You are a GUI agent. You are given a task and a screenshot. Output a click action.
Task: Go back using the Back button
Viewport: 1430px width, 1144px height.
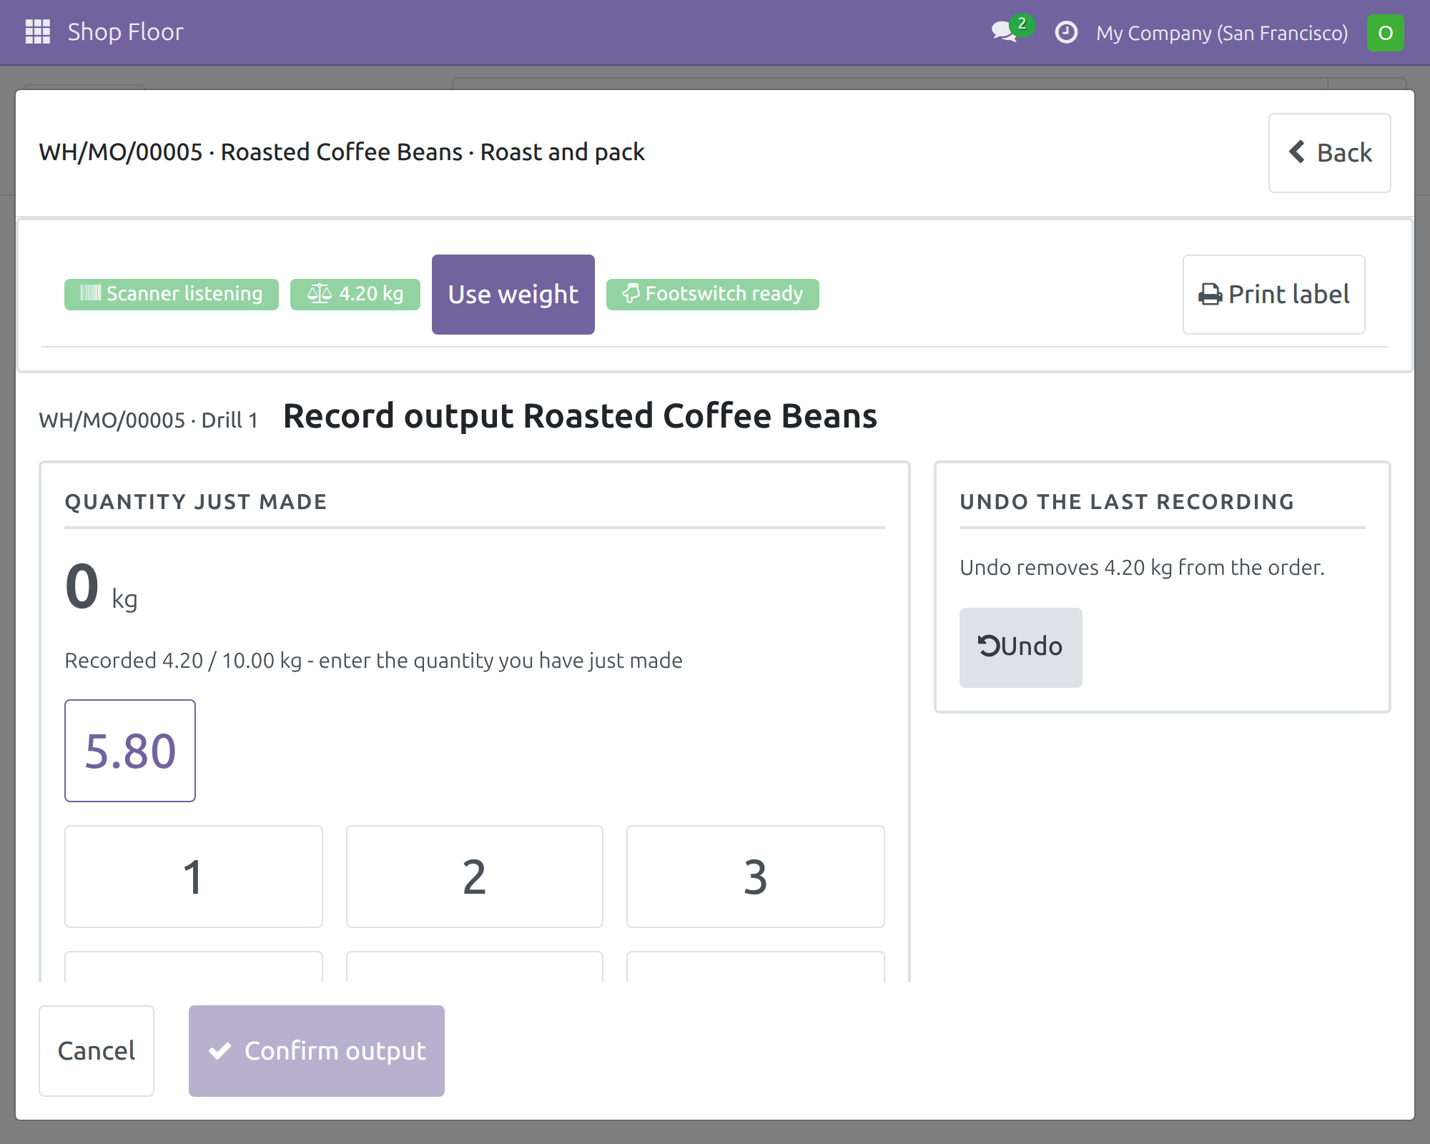coord(1330,153)
